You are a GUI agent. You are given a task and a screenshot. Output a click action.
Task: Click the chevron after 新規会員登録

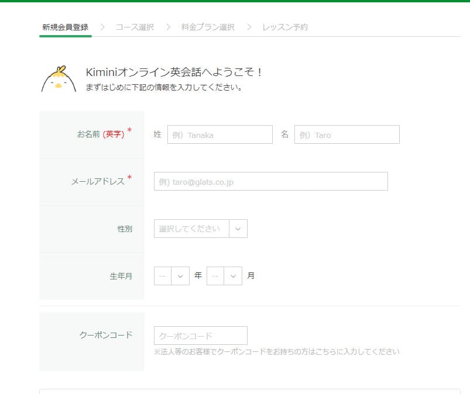coord(102,27)
